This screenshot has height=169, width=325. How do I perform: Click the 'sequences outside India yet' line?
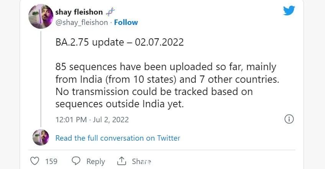120,104
